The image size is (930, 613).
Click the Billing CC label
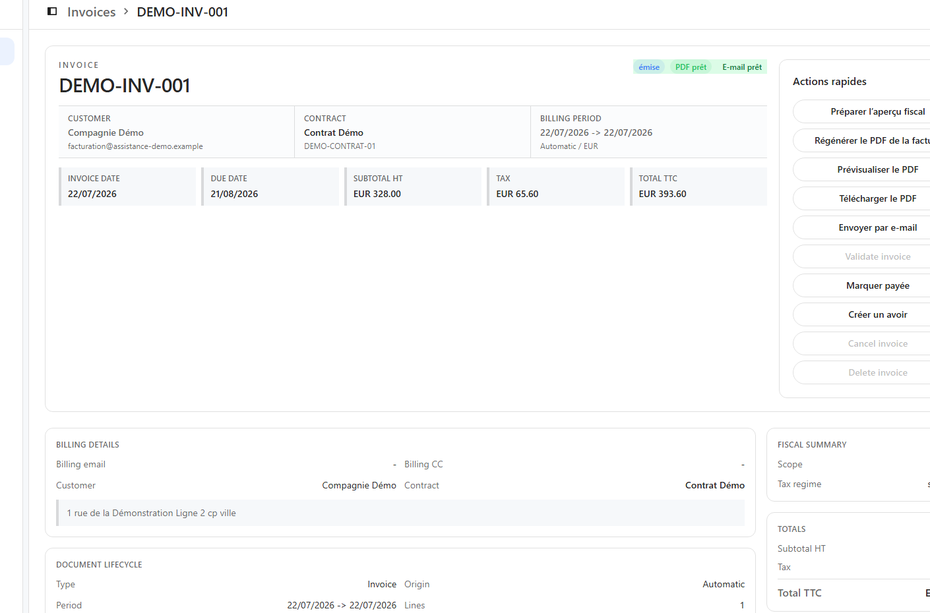(423, 464)
